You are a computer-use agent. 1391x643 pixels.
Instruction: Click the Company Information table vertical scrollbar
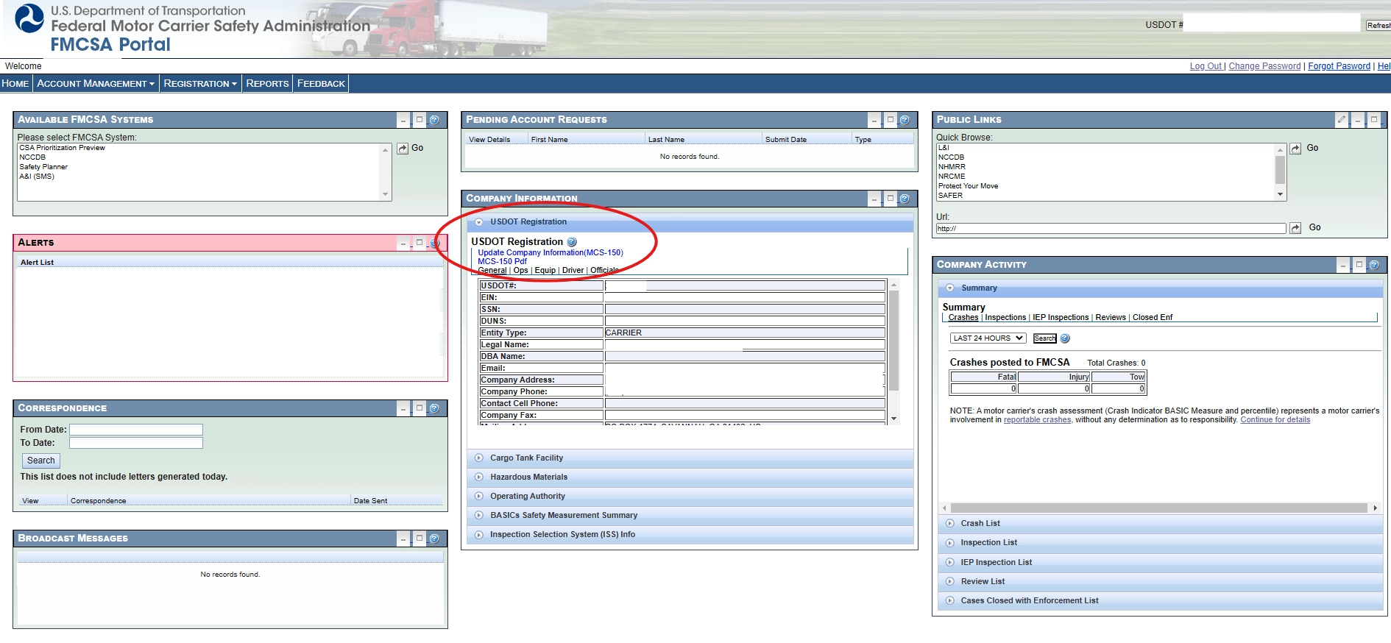[893, 352]
